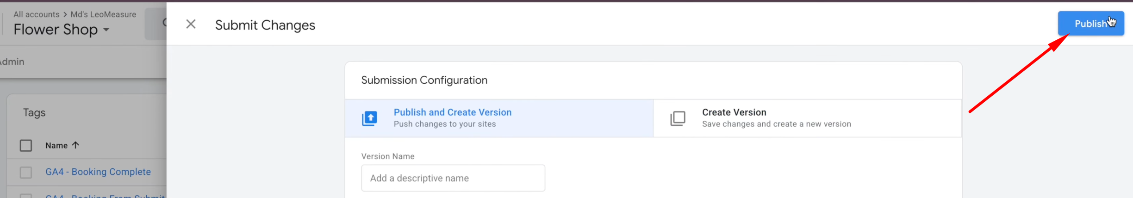Sort tags by the Name column header
This screenshot has width=1133, height=198.
(56, 146)
